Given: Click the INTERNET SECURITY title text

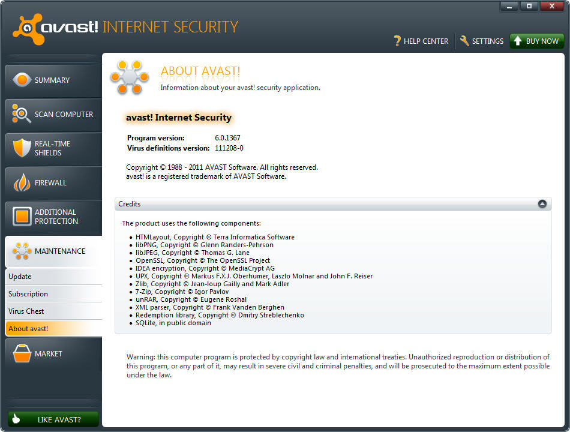Looking at the screenshot, I should (170, 27).
